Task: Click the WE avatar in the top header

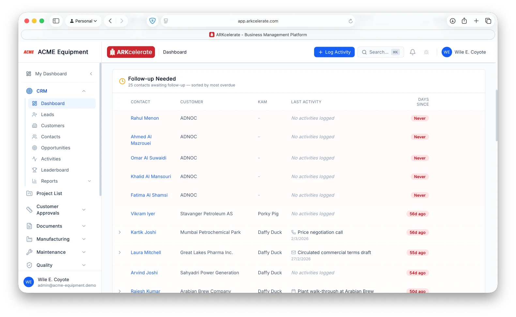Action: 447,52
